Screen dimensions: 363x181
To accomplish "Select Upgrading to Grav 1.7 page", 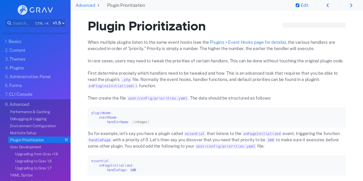I will coord(33,168).
